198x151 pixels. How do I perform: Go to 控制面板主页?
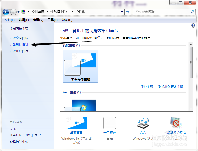[x=19, y=29]
